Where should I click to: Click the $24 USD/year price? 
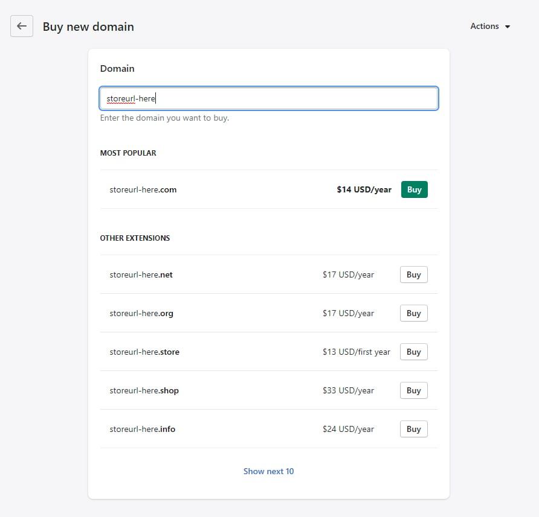[348, 429]
